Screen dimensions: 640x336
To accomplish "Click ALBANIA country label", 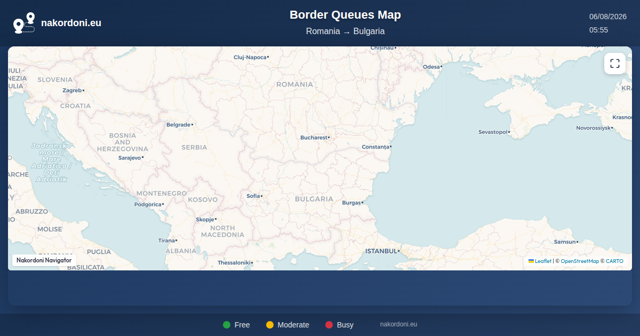I will [x=181, y=251].
